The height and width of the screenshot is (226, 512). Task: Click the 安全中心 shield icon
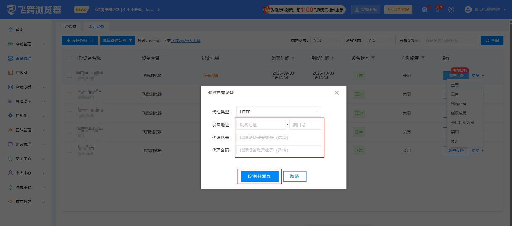click(x=10, y=159)
